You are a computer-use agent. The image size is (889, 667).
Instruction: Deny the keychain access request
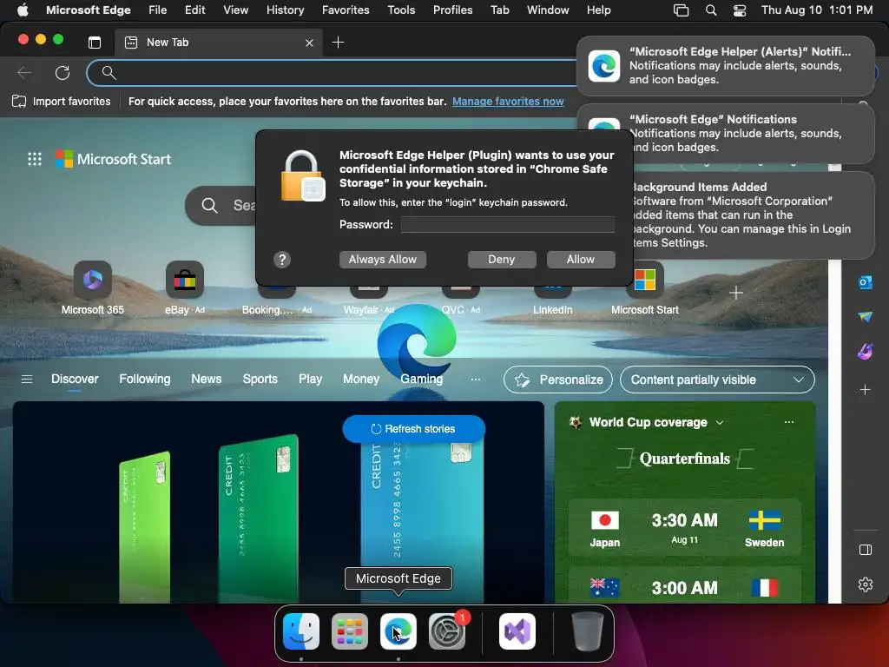[x=502, y=259]
